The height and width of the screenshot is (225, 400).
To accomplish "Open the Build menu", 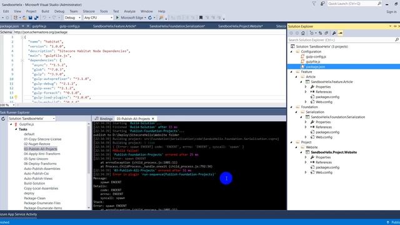I will coord(45,11).
